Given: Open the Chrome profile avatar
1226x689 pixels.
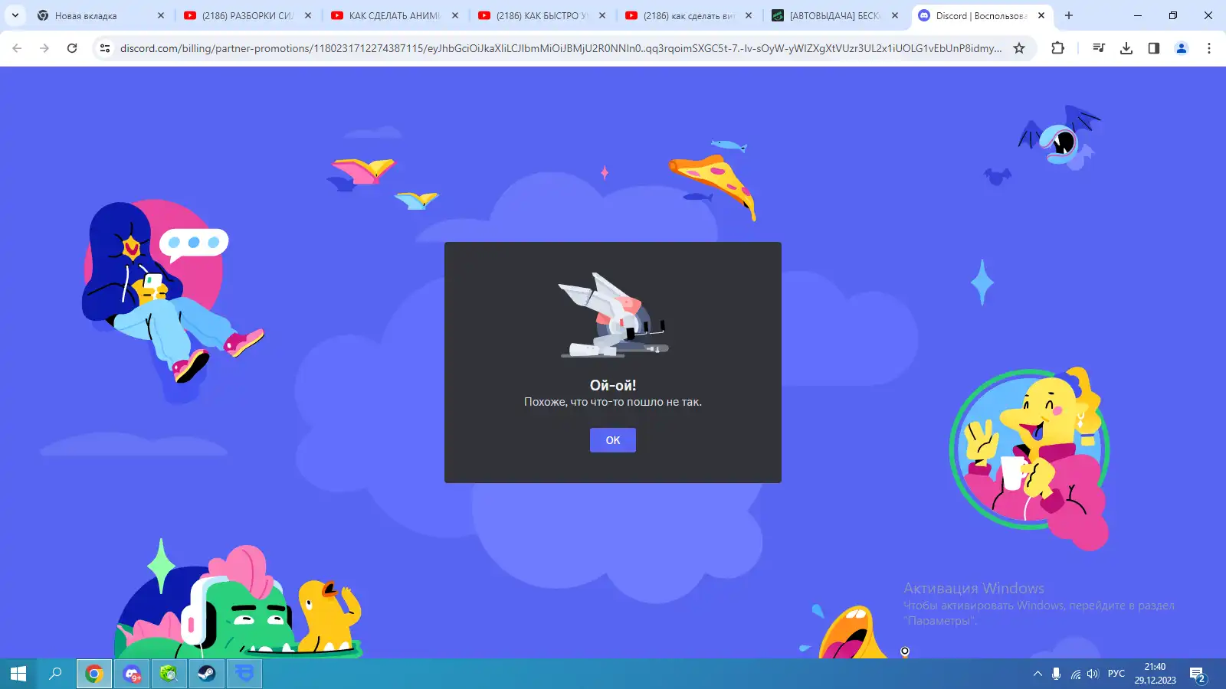Looking at the screenshot, I should [x=1182, y=48].
